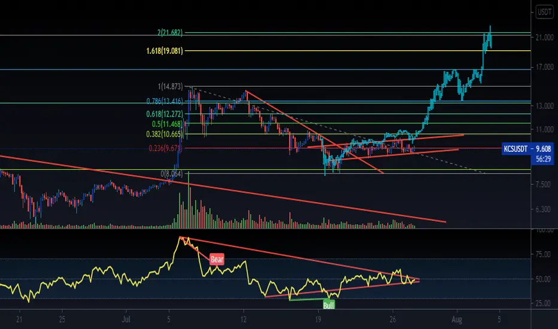The image size is (558, 329).
Task: Click the 2(21.682) Fibonacci level label
Action: point(170,32)
